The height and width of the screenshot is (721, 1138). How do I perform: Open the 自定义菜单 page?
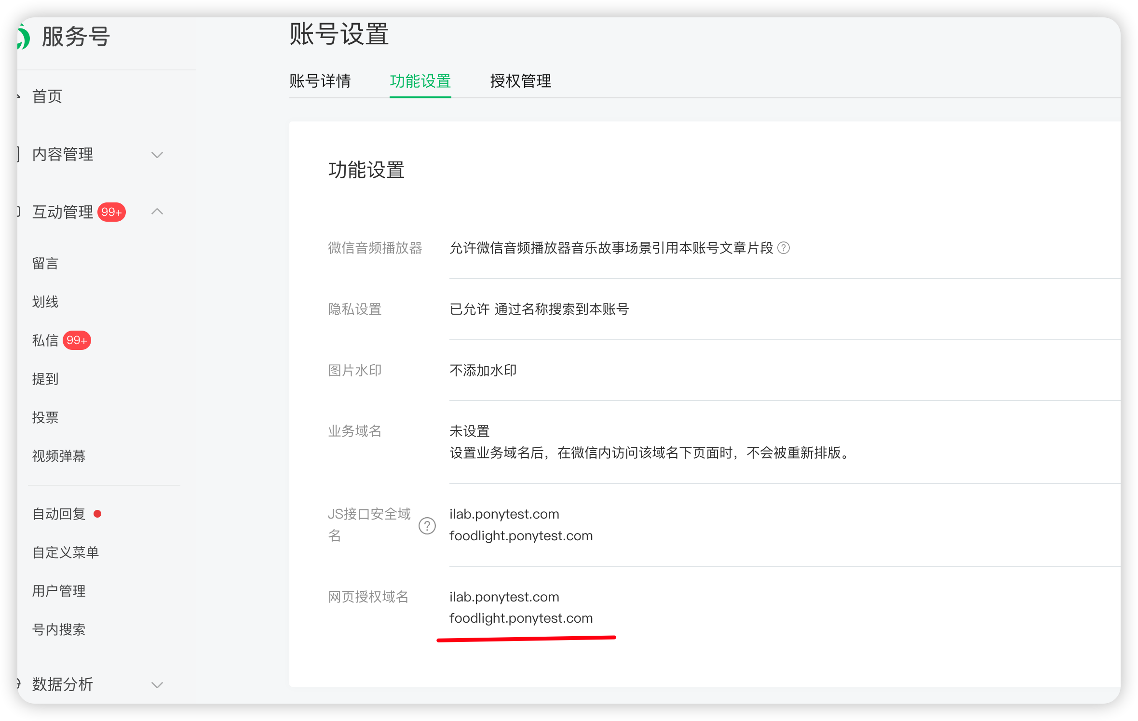[66, 552]
